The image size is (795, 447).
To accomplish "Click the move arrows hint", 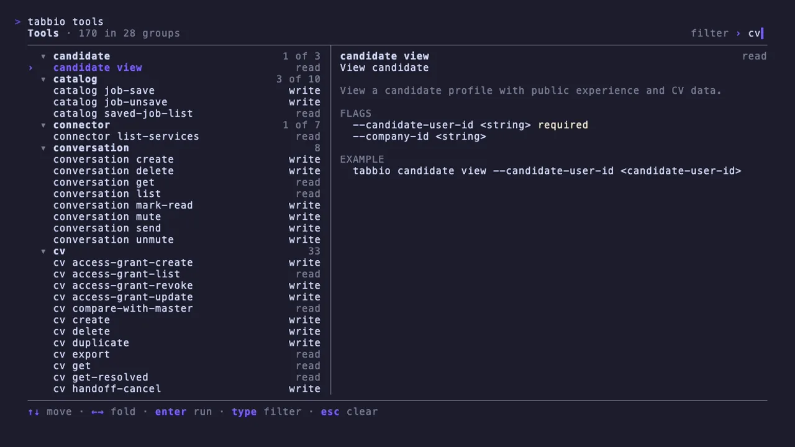I will pyautogui.click(x=50, y=412).
